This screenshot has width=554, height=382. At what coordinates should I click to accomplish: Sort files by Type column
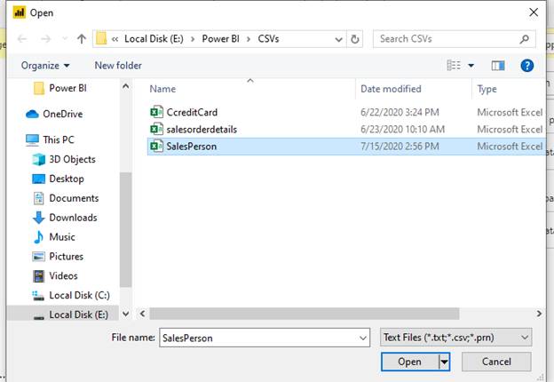pos(487,89)
